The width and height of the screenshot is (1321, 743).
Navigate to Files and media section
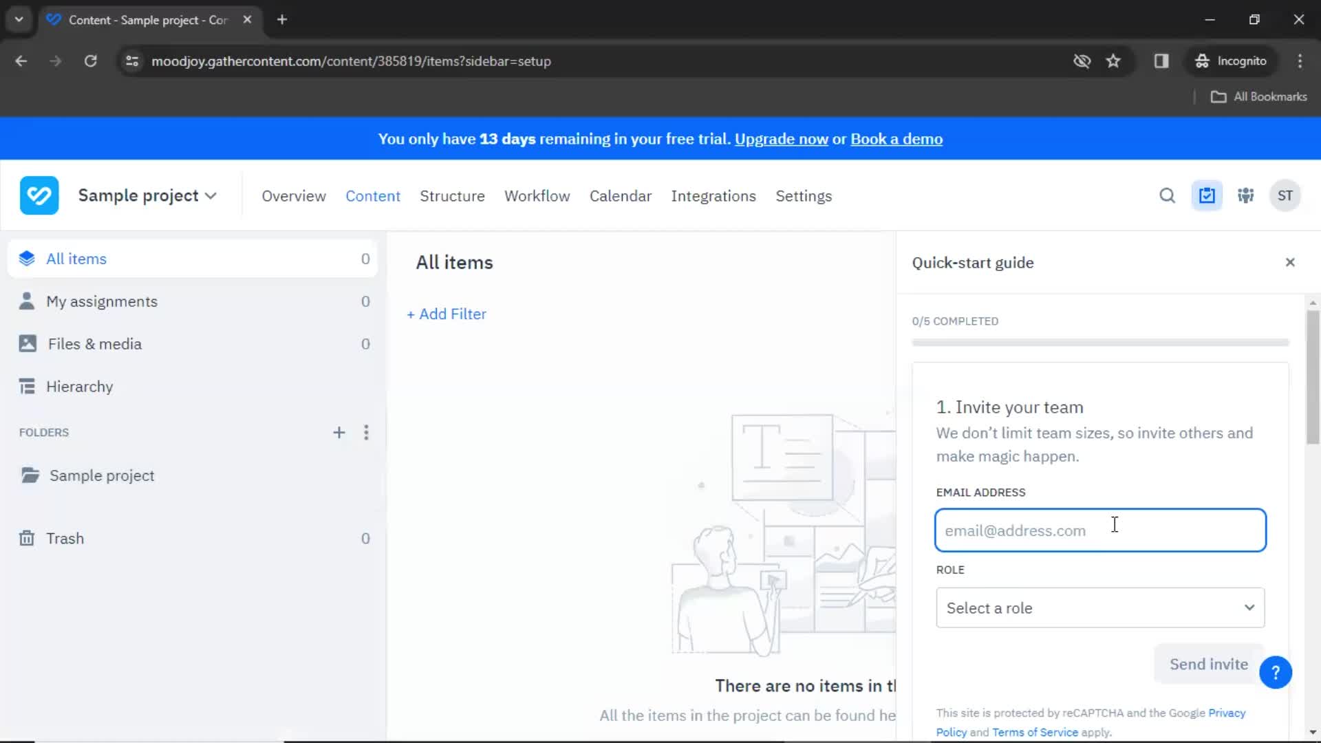tap(95, 343)
